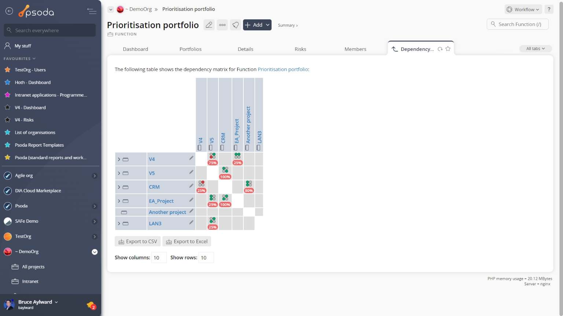Viewport: 563px width, 316px height.
Task: Click the 75% dependency indicator in V4 row
Action: (213, 159)
